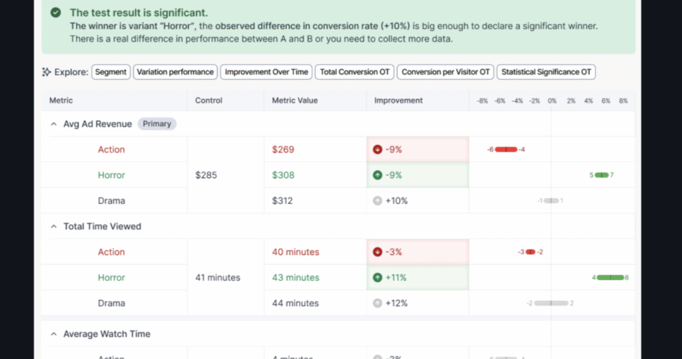
Task: Click the red down-arrow icon next to -9%
Action: point(378,149)
